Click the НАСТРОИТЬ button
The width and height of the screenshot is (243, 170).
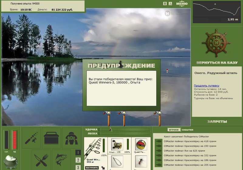(x=92, y=168)
